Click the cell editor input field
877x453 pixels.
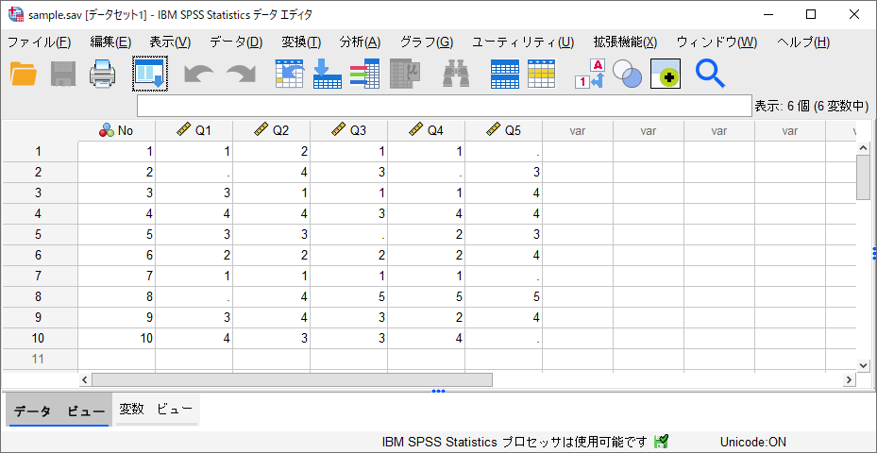click(x=444, y=106)
